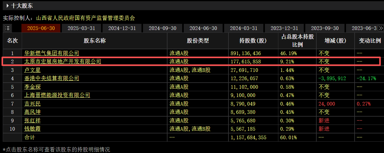Click 新进 in 张红祥 row

click(324, 121)
